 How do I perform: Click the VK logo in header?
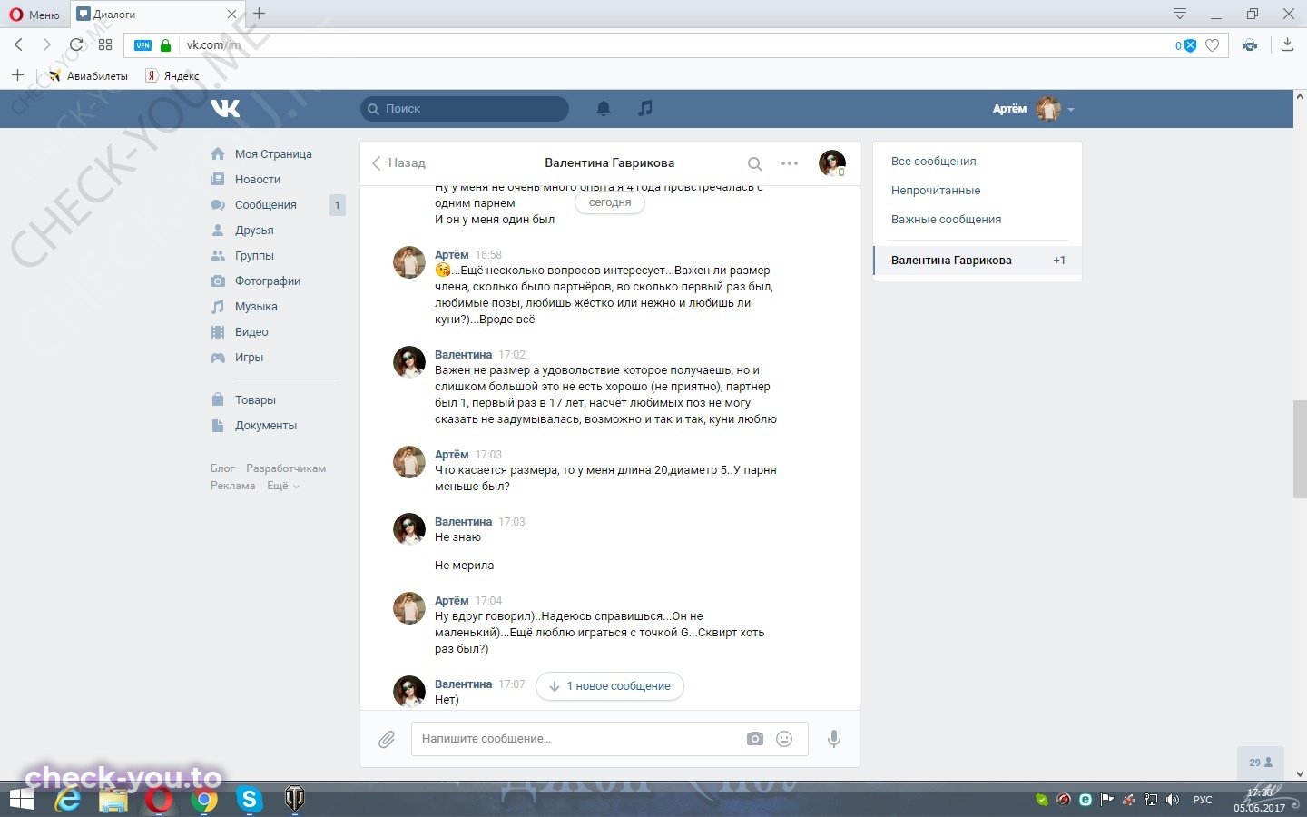click(x=225, y=108)
